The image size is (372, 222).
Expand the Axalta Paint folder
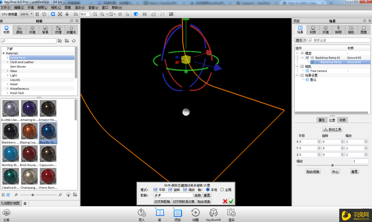[x=8, y=58]
